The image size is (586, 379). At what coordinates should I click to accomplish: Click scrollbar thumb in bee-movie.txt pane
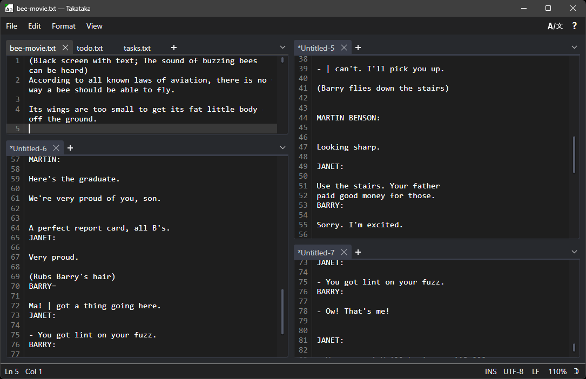click(x=282, y=60)
